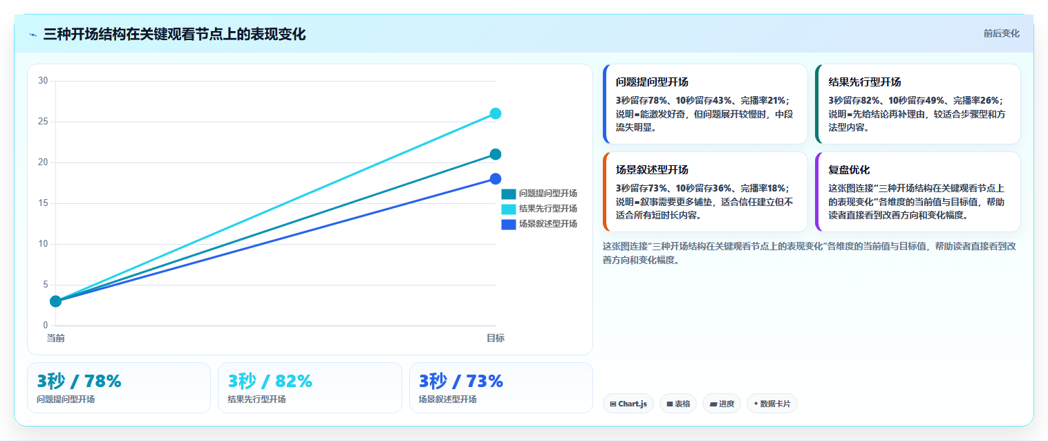This screenshot has height=441, width=1048.
Task: Click the teal data point at value 21
Action: tap(496, 154)
